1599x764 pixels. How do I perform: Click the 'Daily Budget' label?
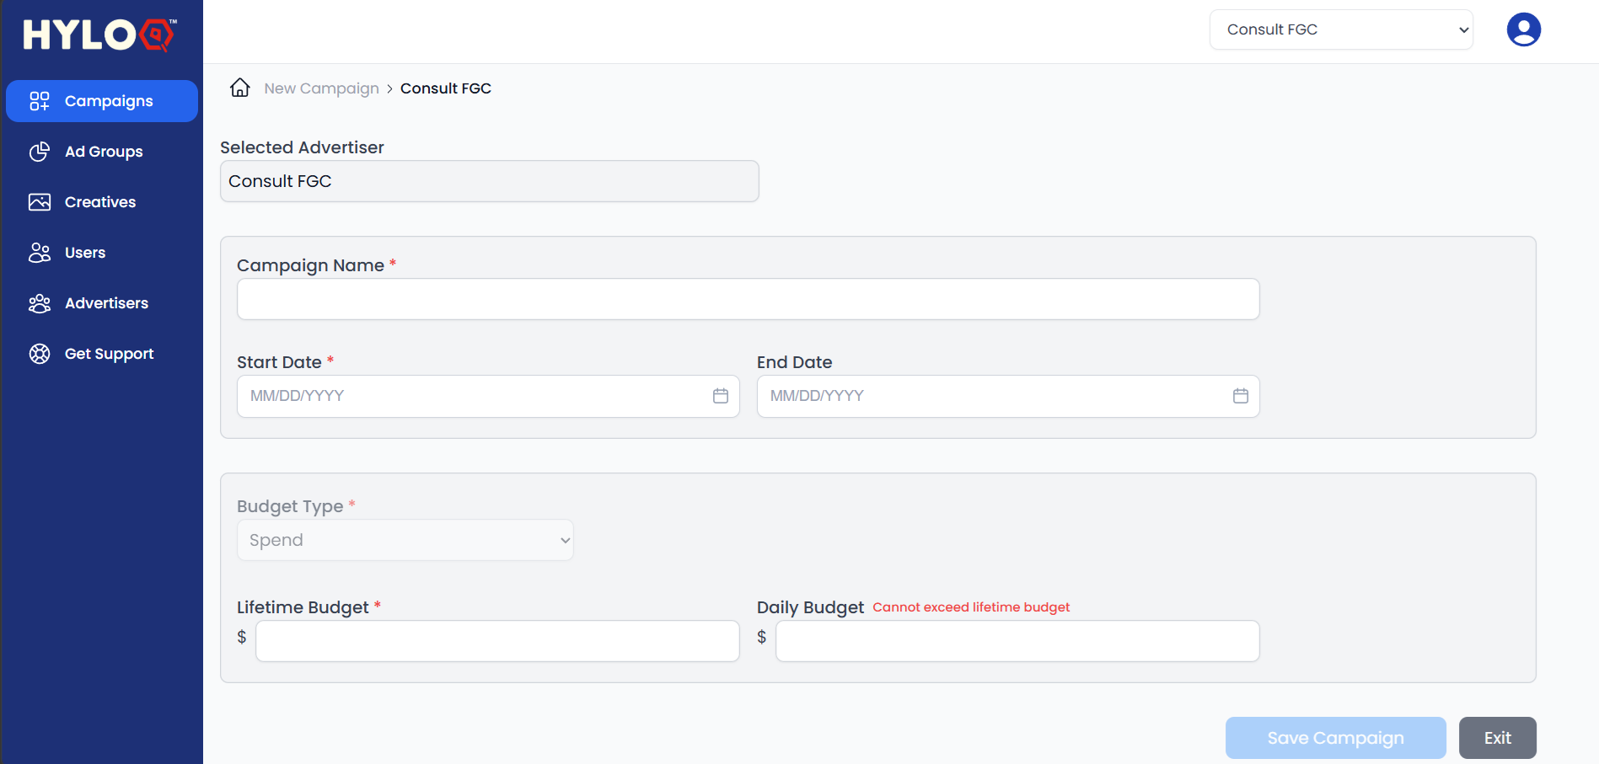[810, 607]
